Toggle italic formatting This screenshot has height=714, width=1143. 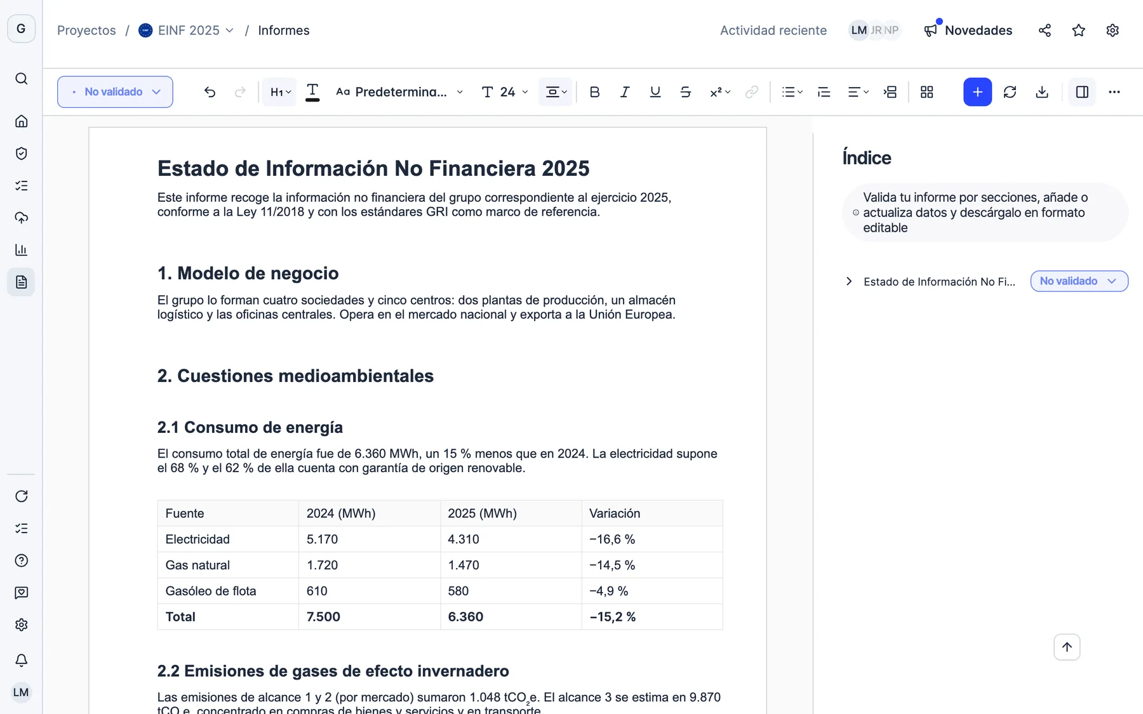[625, 92]
